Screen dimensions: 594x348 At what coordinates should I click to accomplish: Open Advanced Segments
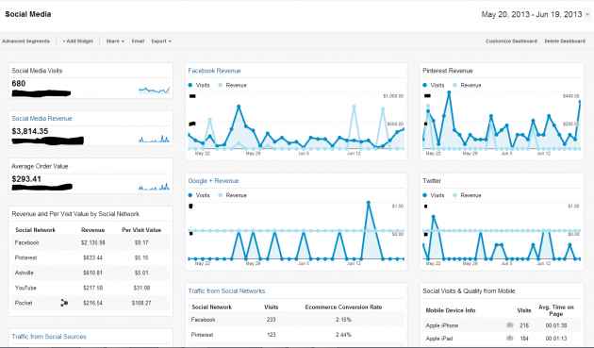pyautogui.click(x=25, y=41)
